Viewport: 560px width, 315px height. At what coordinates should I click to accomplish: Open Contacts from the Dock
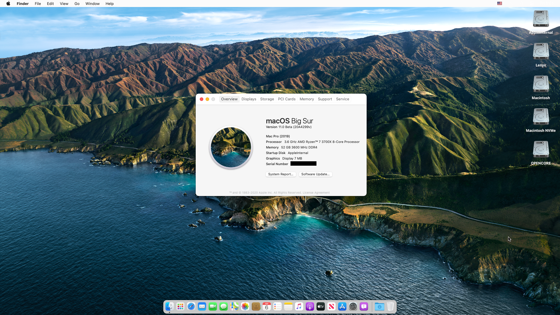point(256,307)
